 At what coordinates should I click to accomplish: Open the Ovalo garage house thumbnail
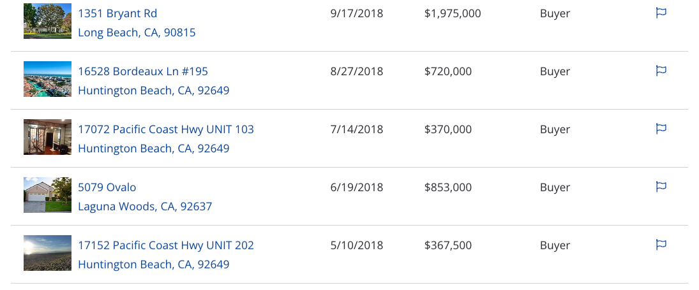click(x=47, y=195)
